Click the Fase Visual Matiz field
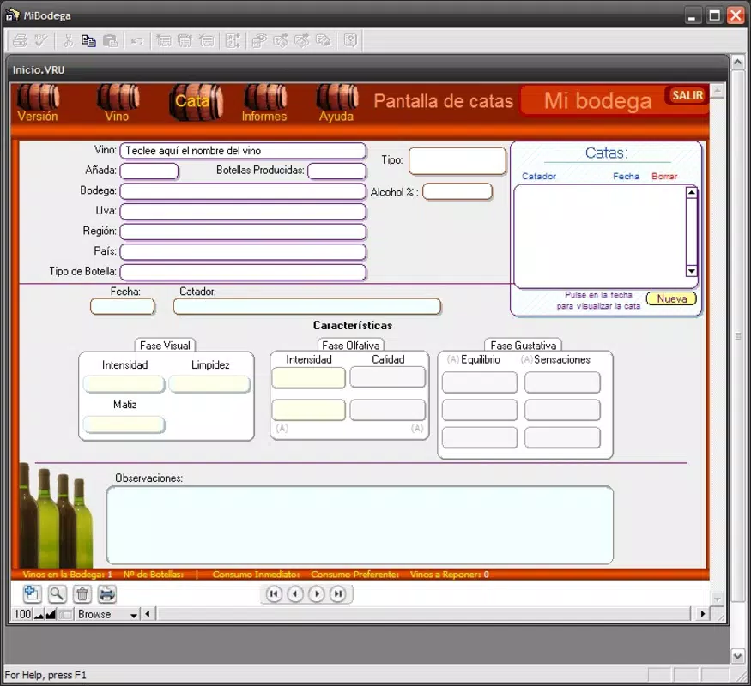 pos(124,424)
